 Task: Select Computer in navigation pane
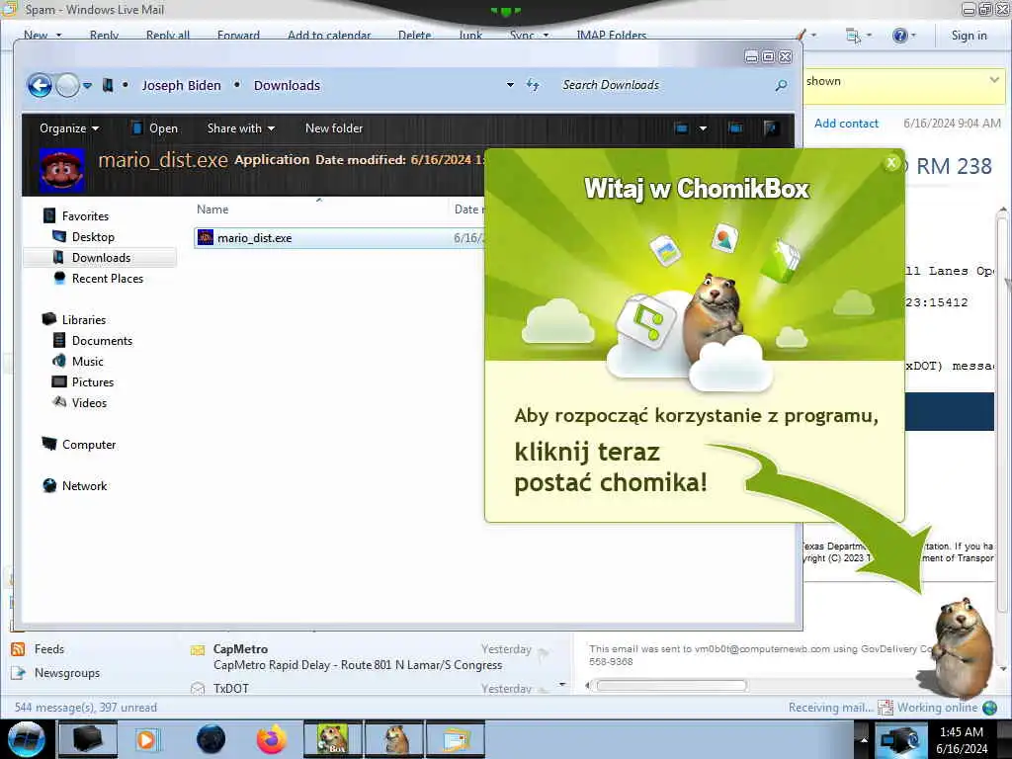pos(88,445)
